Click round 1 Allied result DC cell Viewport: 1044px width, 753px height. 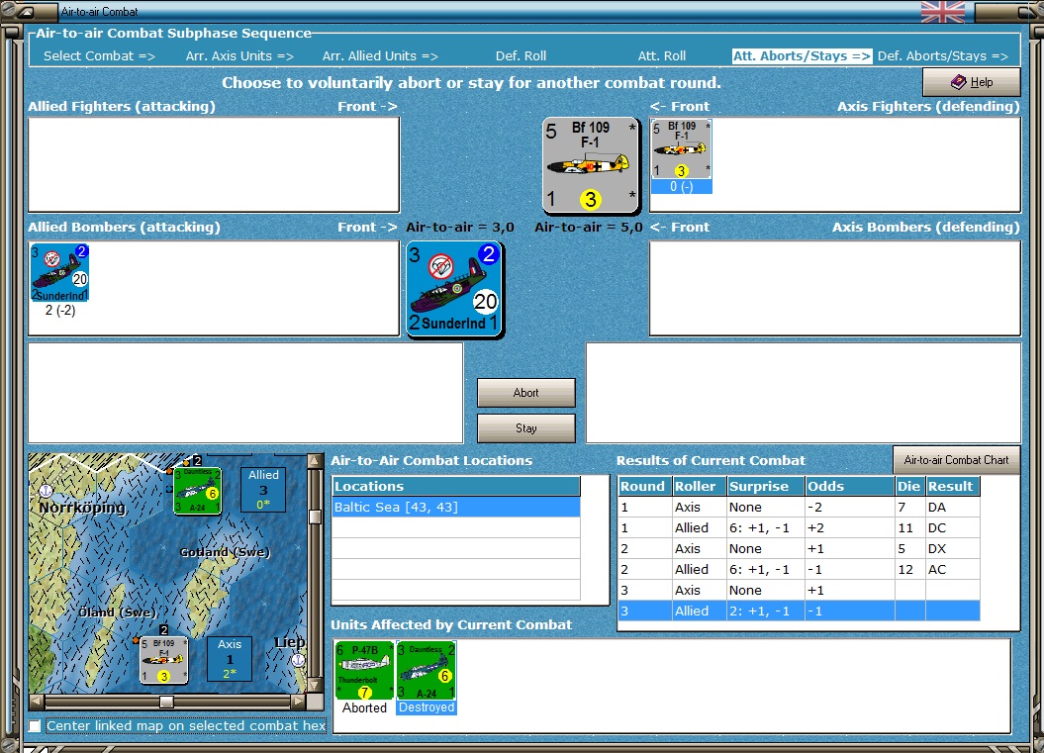[x=952, y=528]
